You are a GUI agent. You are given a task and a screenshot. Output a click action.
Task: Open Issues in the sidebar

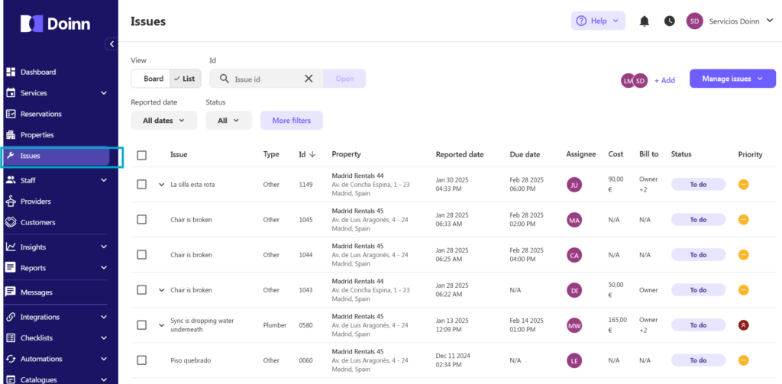pos(56,156)
